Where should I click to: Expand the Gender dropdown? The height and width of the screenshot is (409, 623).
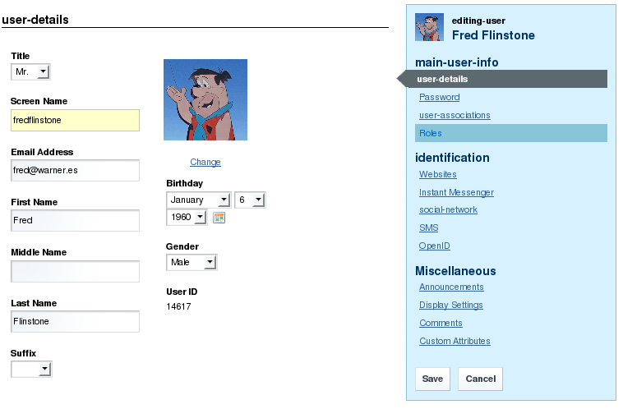(192, 262)
